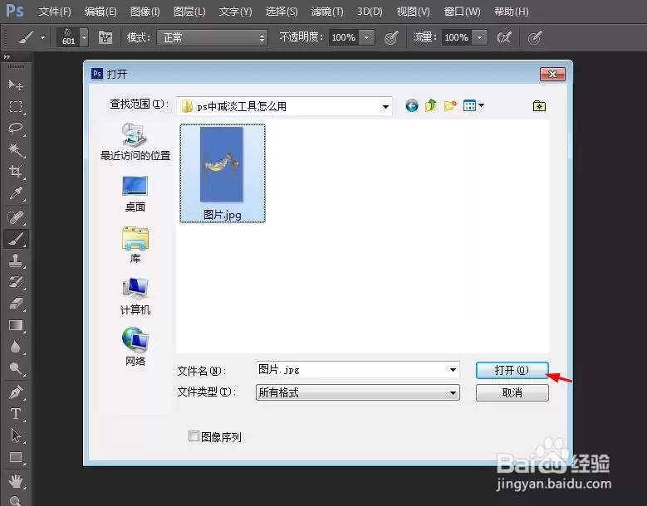Open the 滤镜(T) menu
This screenshot has height=506, width=647.
point(326,12)
